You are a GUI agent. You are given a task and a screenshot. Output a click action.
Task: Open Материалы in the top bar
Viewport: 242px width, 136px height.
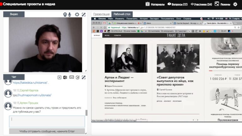(158, 4)
